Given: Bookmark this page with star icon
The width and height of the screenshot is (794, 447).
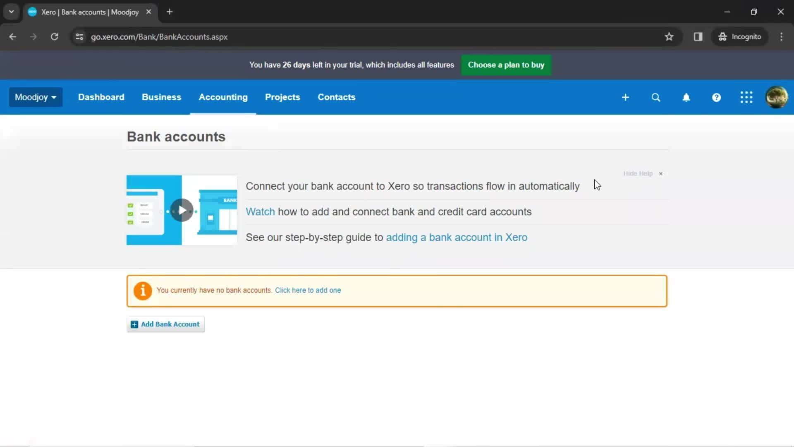Looking at the screenshot, I should tap(669, 37).
